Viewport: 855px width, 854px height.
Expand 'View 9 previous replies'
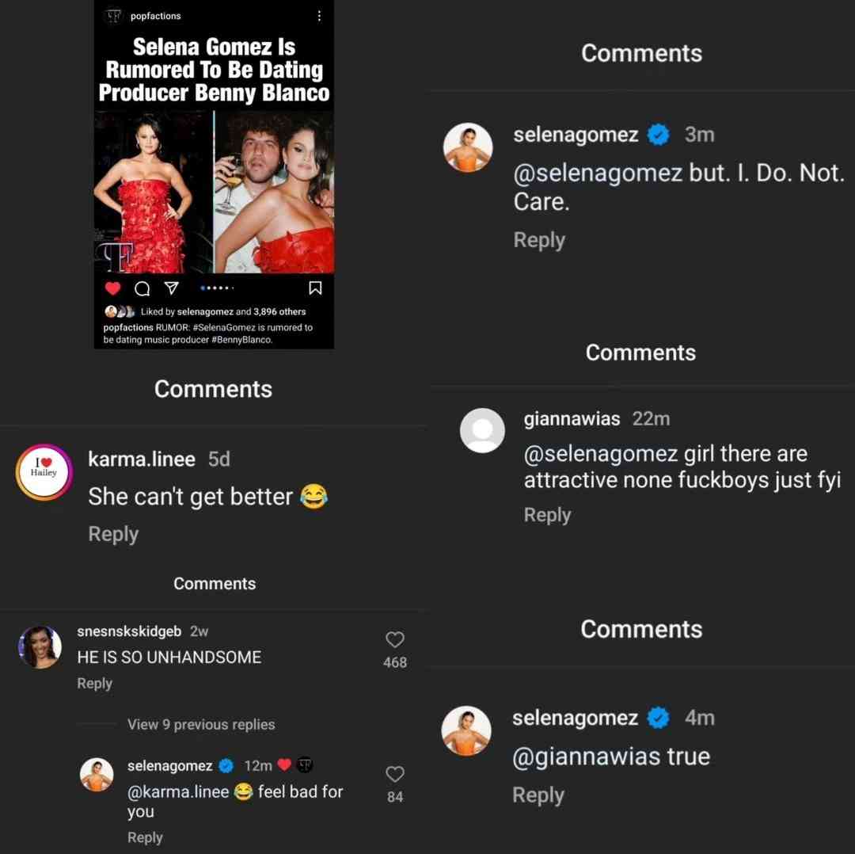(201, 725)
